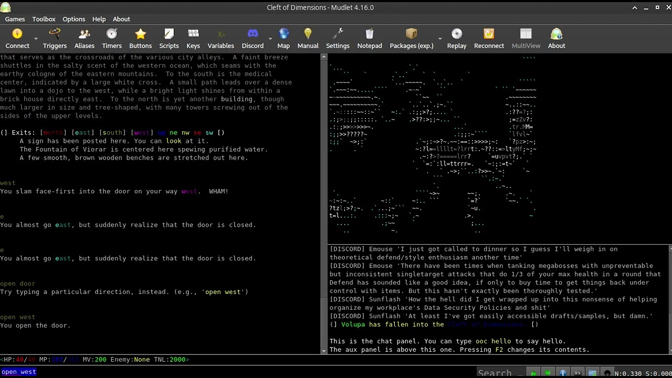Open the Aliases editor
Screen dimensions: 672x378
tap(84, 39)
